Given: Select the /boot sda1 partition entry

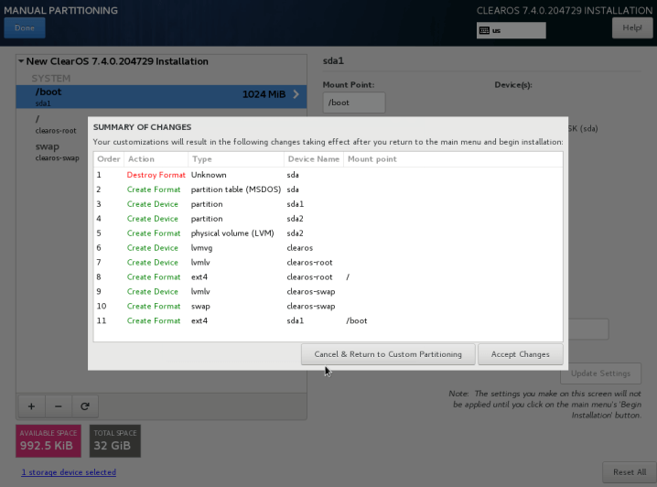Looking at the screenshot, I should tap(161, 97).
